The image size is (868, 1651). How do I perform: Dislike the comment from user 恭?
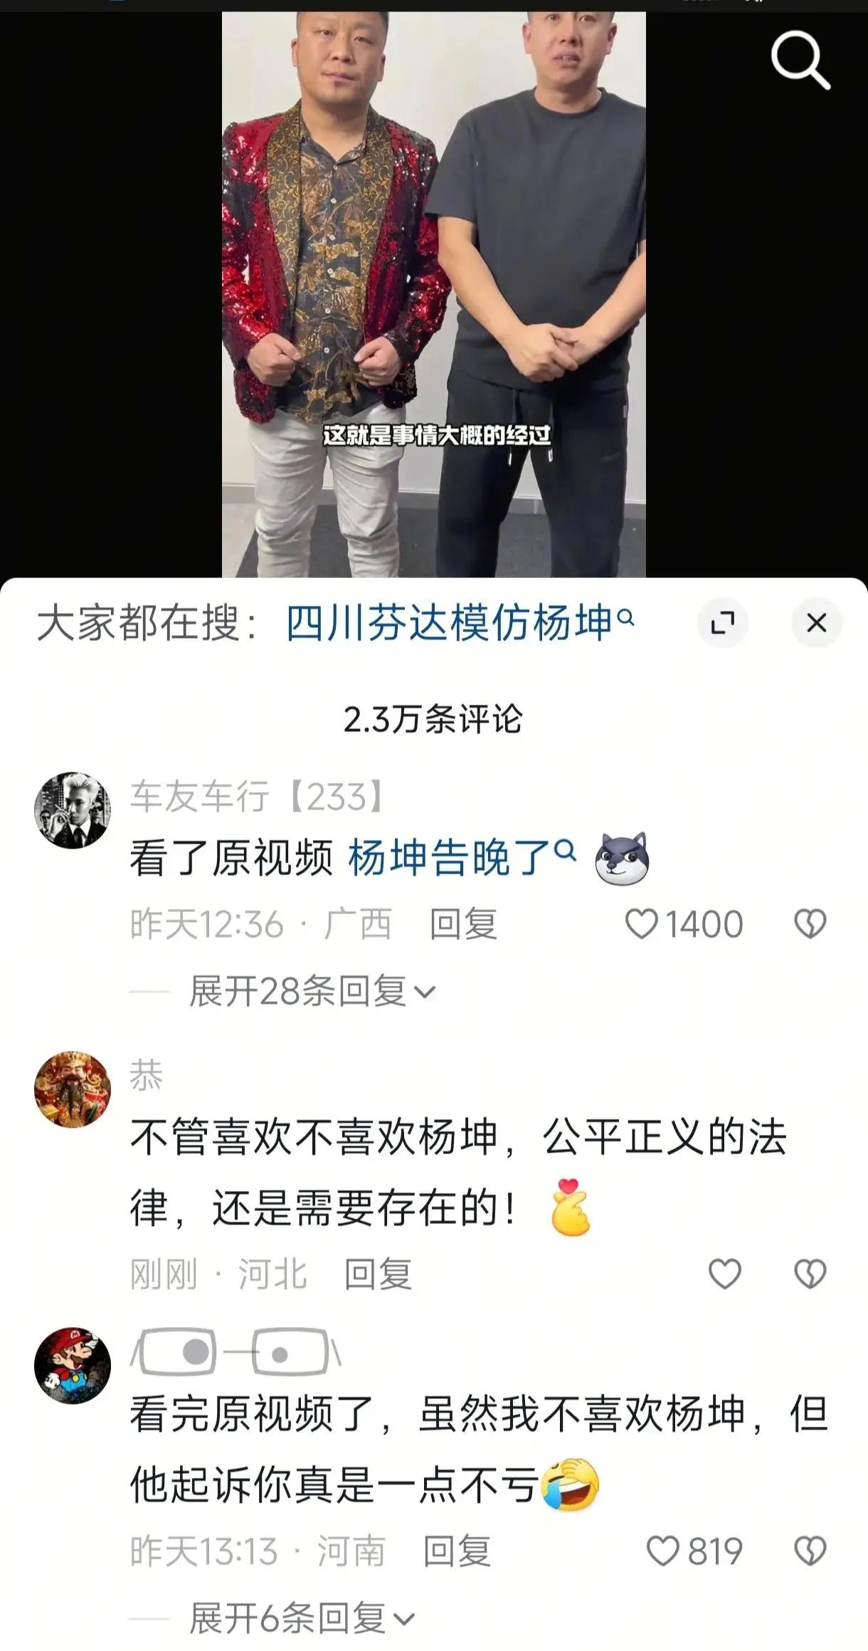(x=810, y=1274)
